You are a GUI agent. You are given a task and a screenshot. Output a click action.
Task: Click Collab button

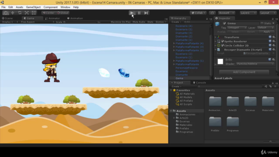(x=198, y=13)
